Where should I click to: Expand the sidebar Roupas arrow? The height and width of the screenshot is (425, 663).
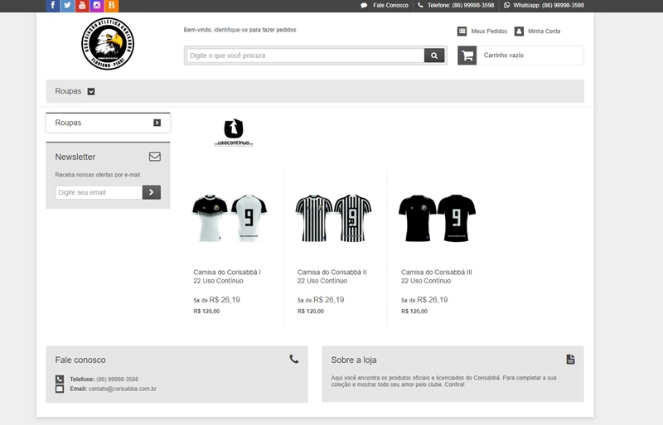click(x=157, y=123)
